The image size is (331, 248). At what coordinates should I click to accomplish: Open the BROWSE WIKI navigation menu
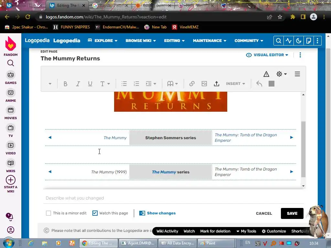point(141,40)
